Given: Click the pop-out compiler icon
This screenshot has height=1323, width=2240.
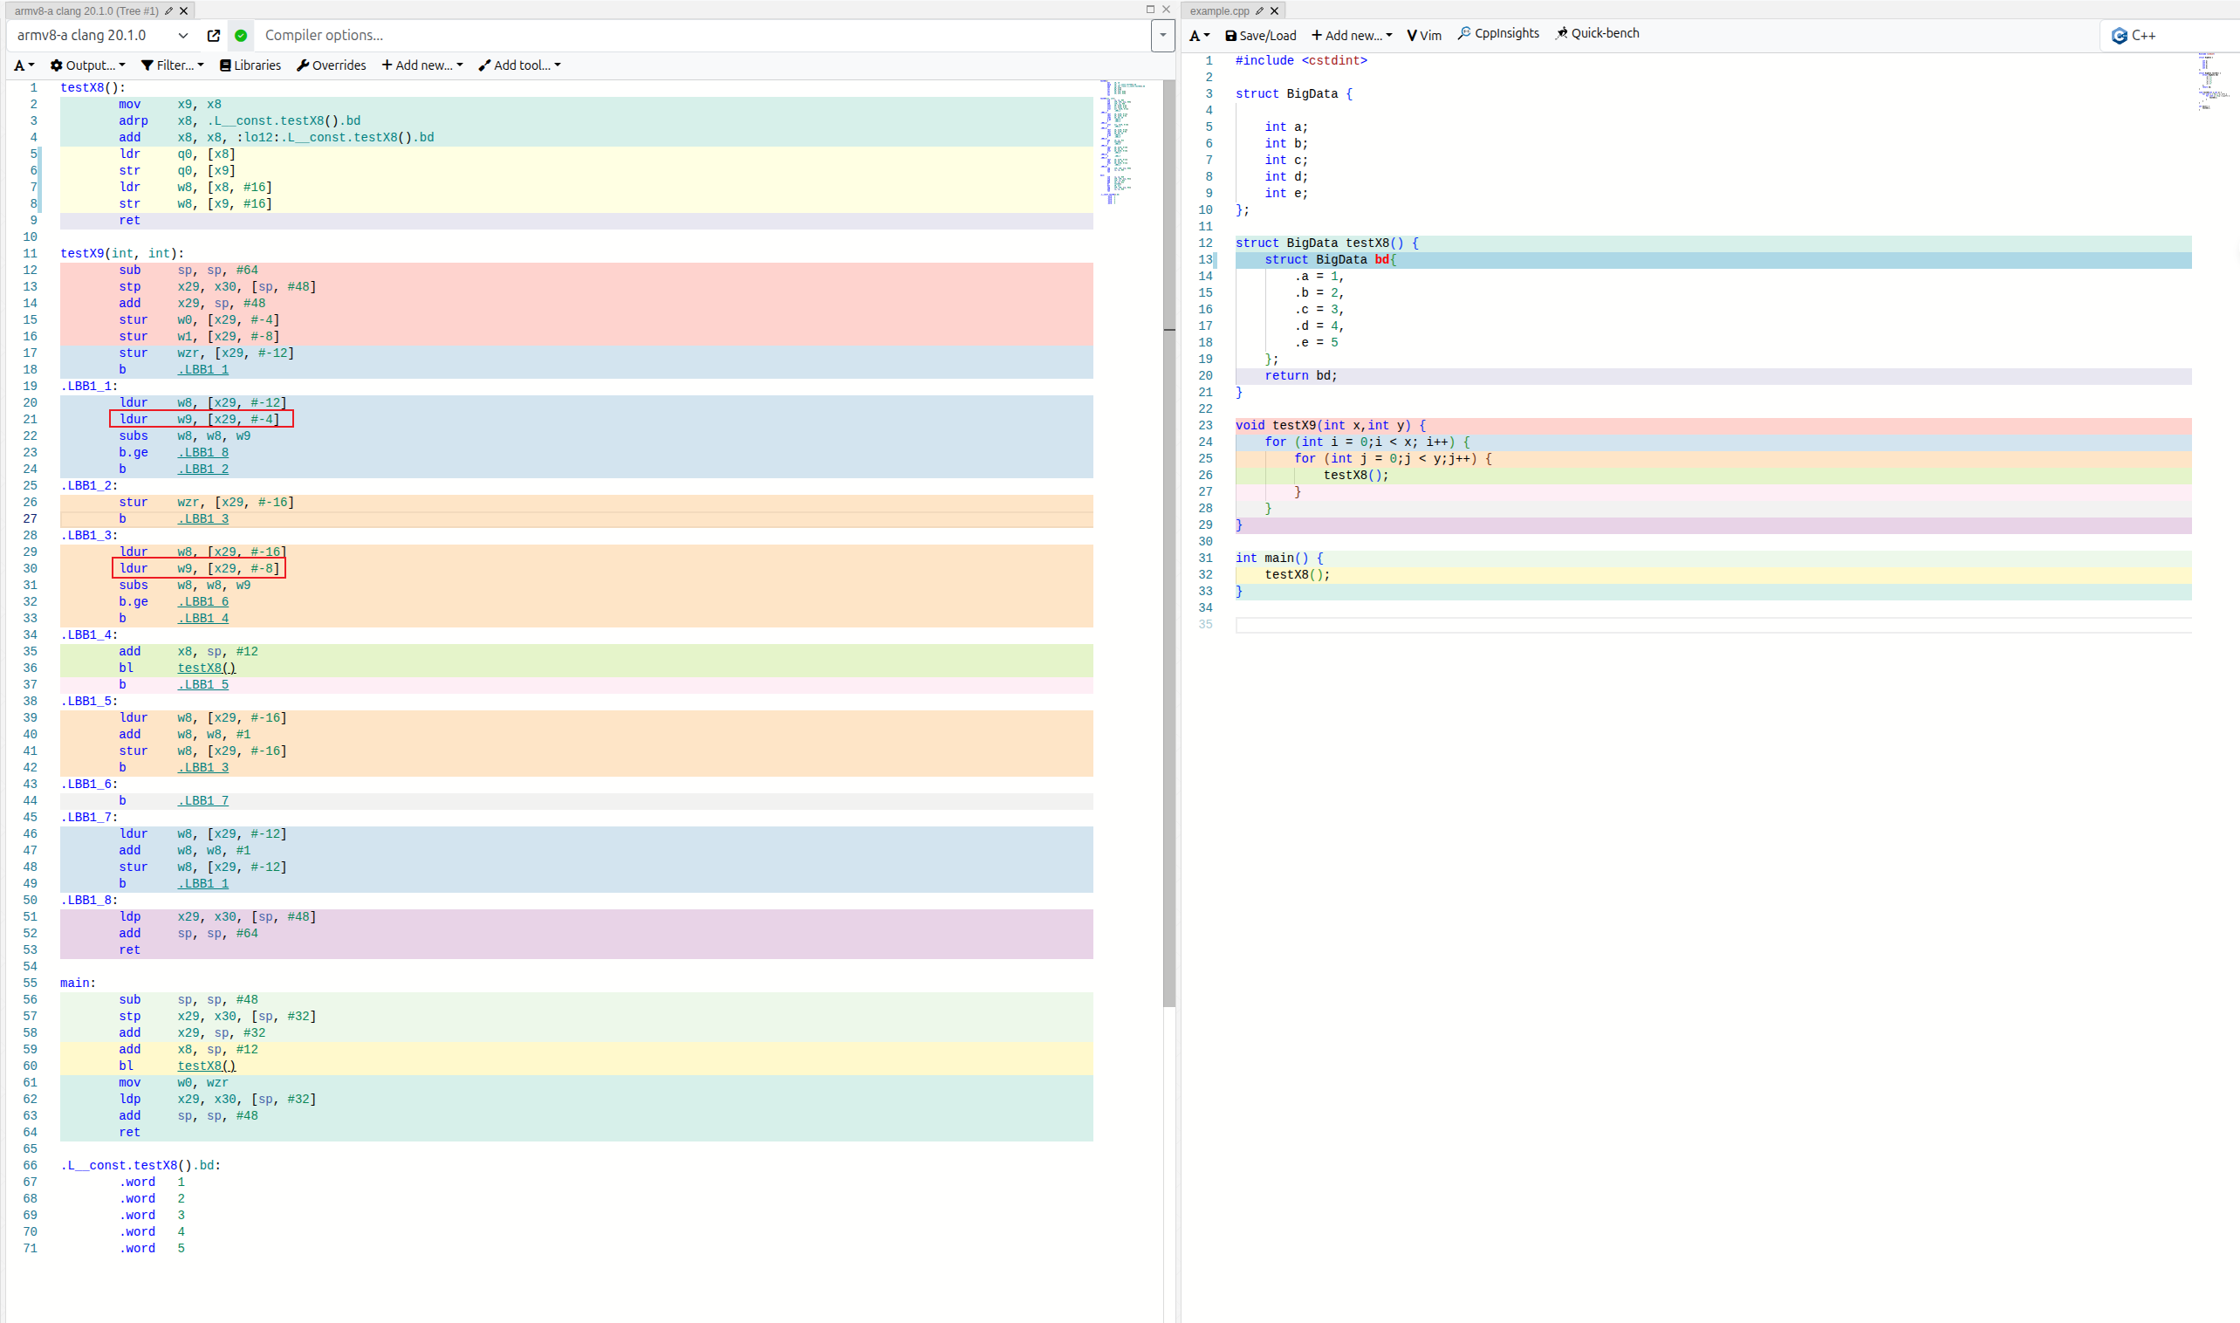Looking at the screenshot, I should pyautogui.click(x=214, y=36).
